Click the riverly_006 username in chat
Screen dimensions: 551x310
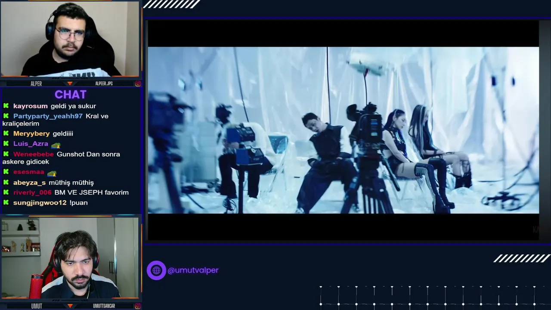click(32, 192)
